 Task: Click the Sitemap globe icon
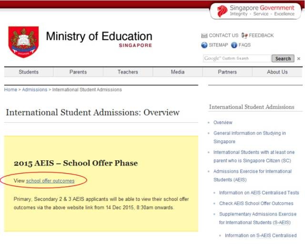click(x=204, y=45)
